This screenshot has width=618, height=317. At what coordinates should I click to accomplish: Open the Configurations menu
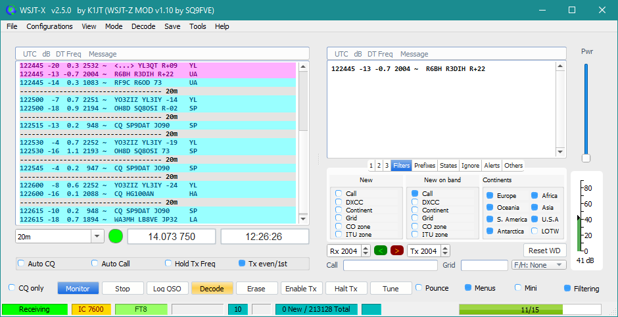pos(49,26)
